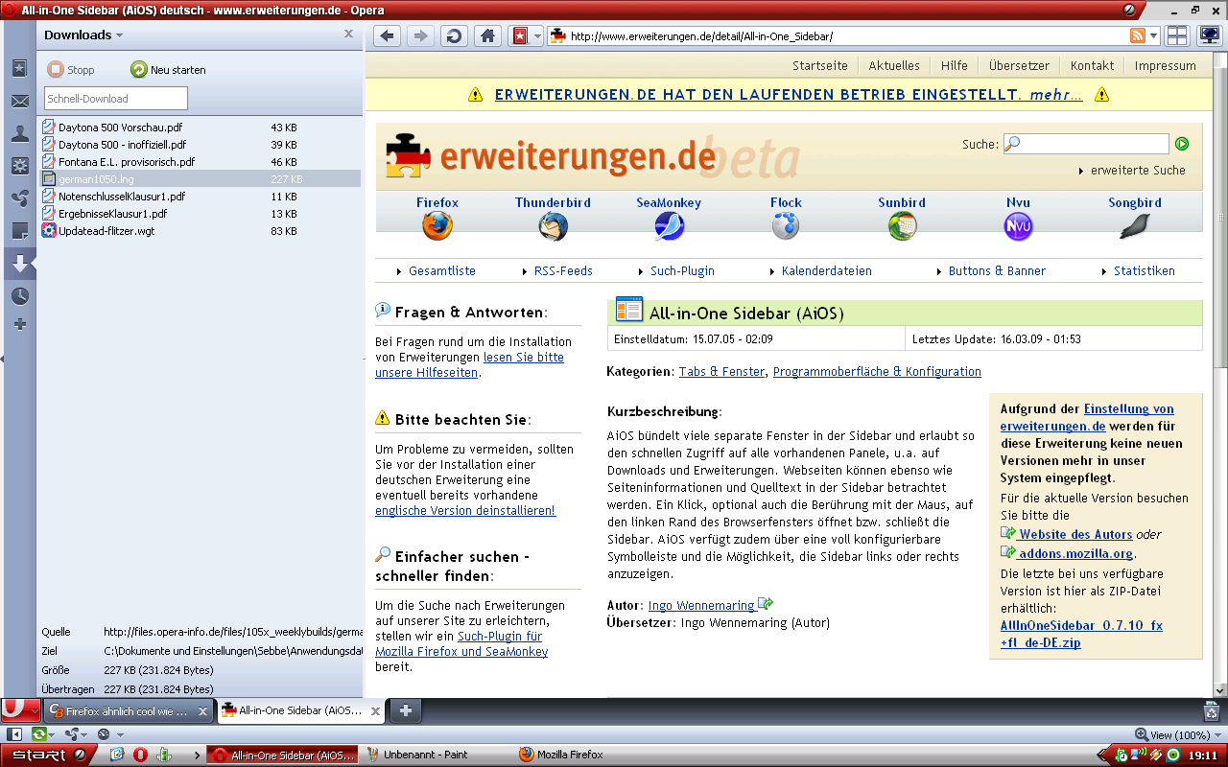Close the Downloads panel
1228x767 pixels.
pos(348,34)
